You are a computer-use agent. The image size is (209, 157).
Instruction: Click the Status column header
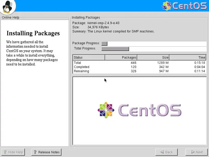coord(89,57)
